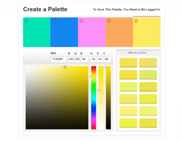Image resolution: width=182 pixels, height=141 pixels.
Task: Click the G value field showing 235
Action: click(x=77, y=59)
